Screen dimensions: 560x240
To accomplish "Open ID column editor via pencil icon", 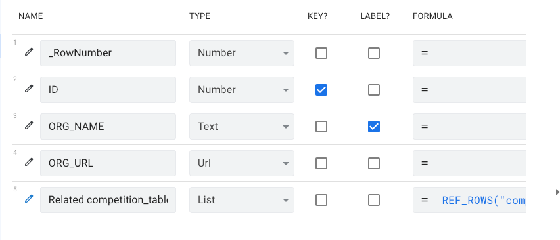I will pos(29,89).
